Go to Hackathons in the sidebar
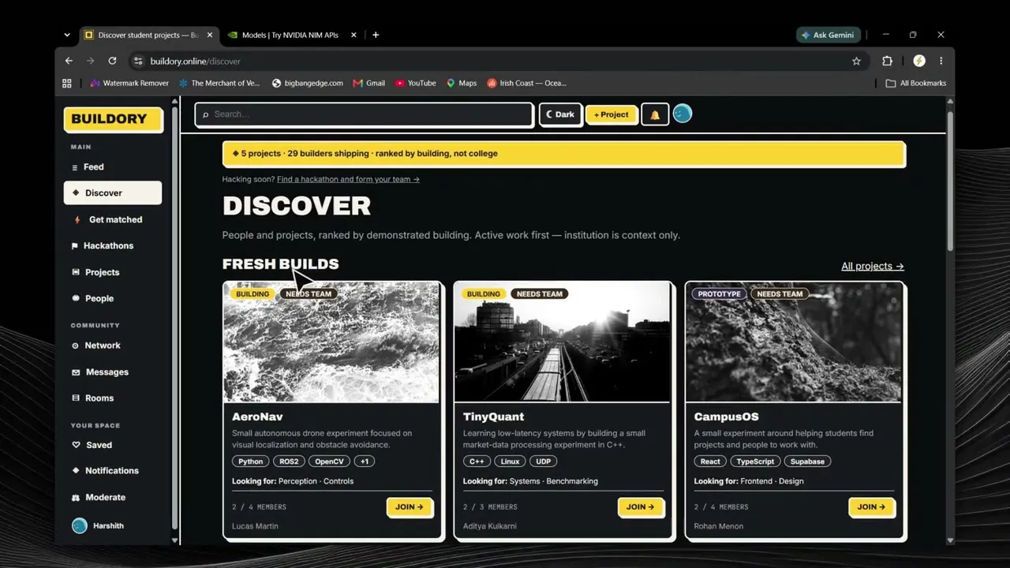The image size is (1010, 568). pyautogui.click(x=113, y=245)
